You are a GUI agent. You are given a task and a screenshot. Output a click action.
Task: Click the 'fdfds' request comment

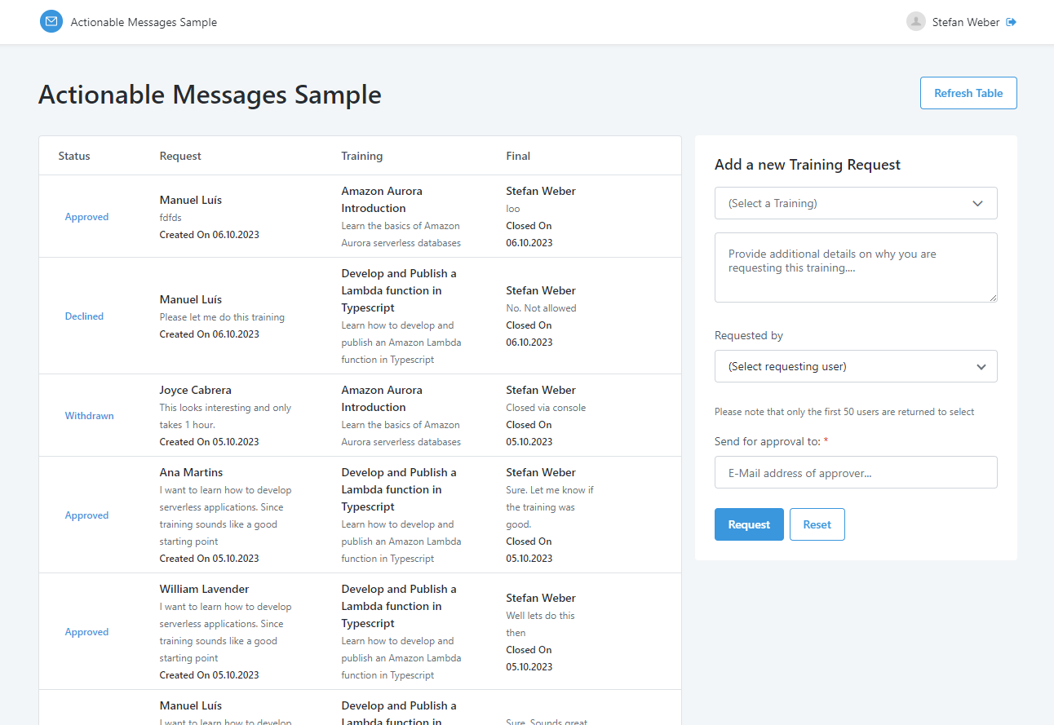[x=170, y=218]
